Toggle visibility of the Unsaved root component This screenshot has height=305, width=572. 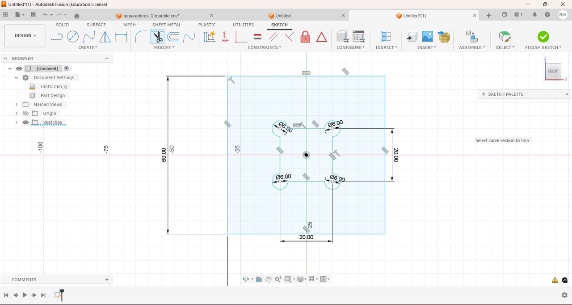(19, 68)
